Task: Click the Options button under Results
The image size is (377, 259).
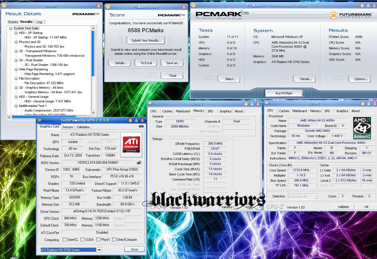Action: point(361,79)
